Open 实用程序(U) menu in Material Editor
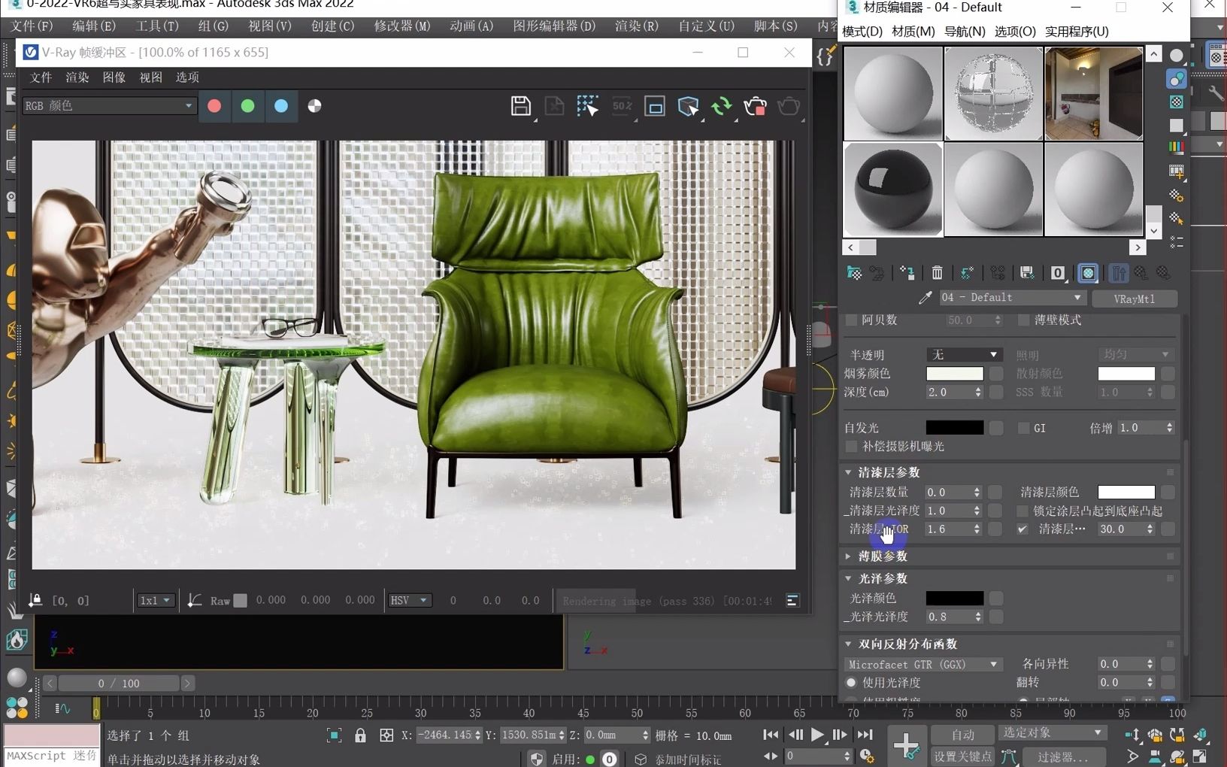Image resolution: width=1227 pixels, height=767 pixels. coord(1077,32)
